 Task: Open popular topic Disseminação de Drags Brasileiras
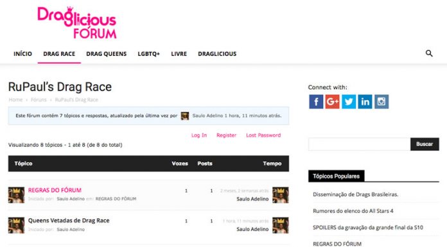(356, 194)
